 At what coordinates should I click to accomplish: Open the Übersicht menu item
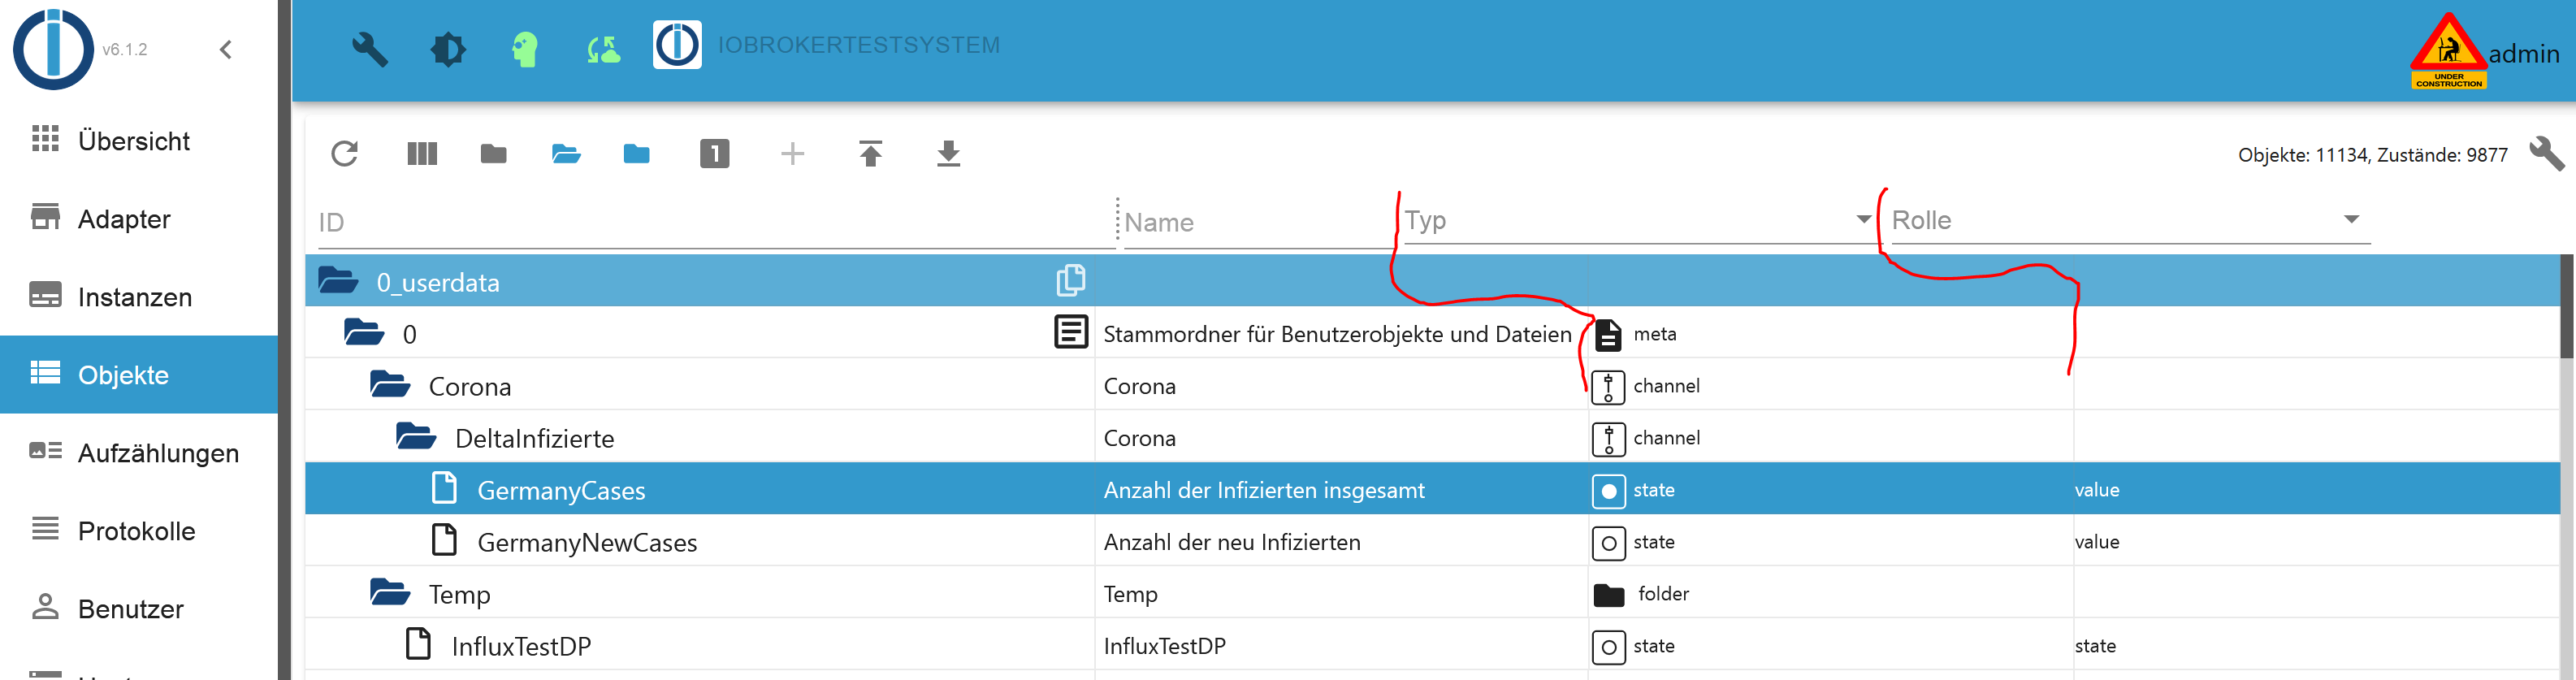[139, 141]
